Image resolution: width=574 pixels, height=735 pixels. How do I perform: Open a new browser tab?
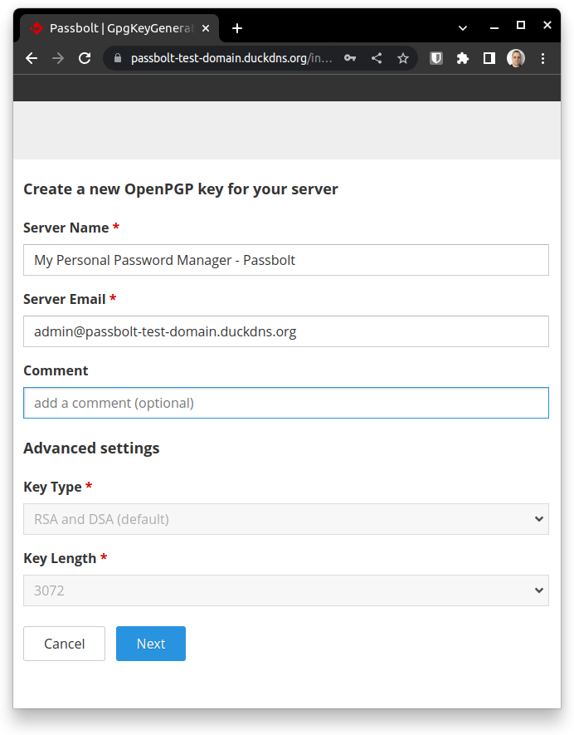[x=237, y=28]
